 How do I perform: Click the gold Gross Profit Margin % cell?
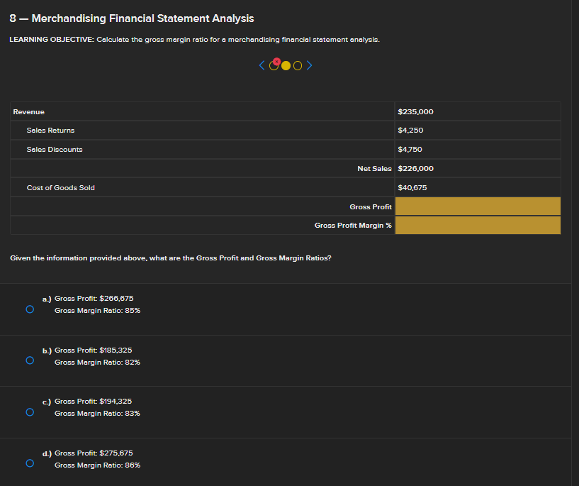coord(478,226)
